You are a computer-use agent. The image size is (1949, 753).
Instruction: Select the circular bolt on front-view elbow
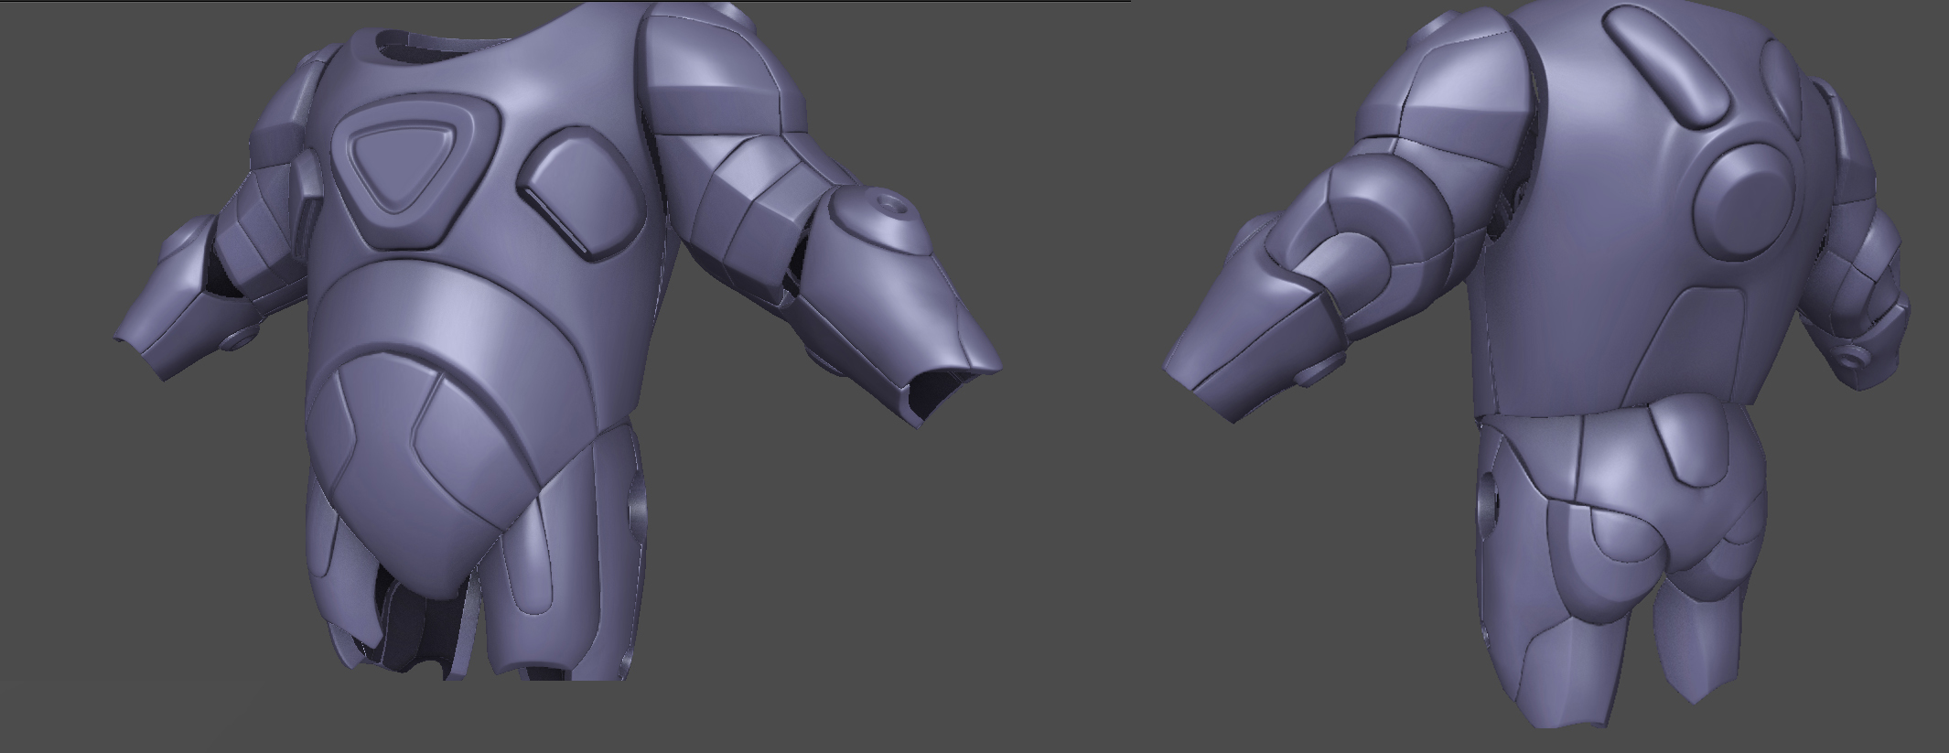tap(887, 206)
